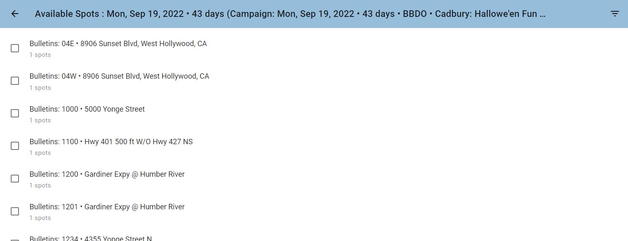Screen dimensions: 628x241
Task: Go back using the left arrow icon
Action: (x=15, y=14)
